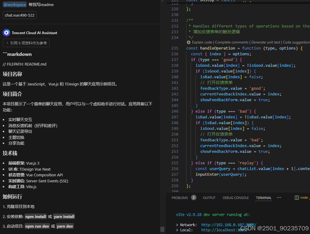Click the handleOperation function name
310x234 pixels.
[x=217, y=48]
